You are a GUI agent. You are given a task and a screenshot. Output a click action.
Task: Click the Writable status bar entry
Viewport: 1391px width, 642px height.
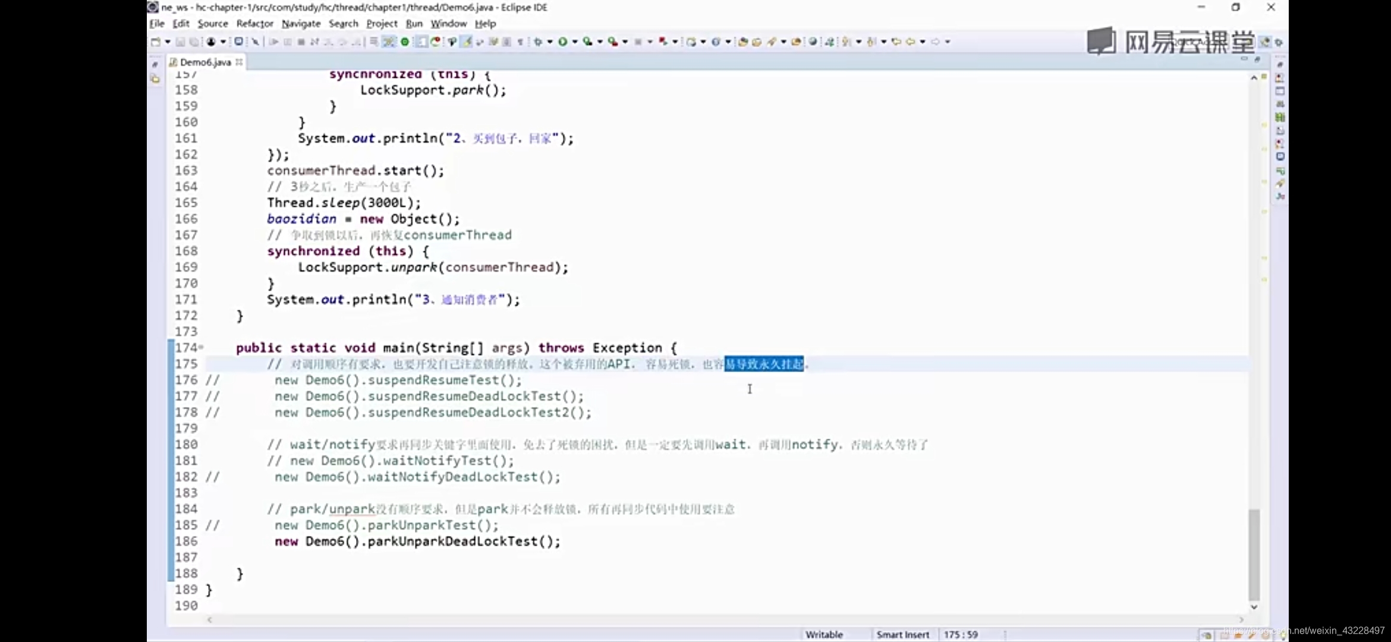[824, 634]
